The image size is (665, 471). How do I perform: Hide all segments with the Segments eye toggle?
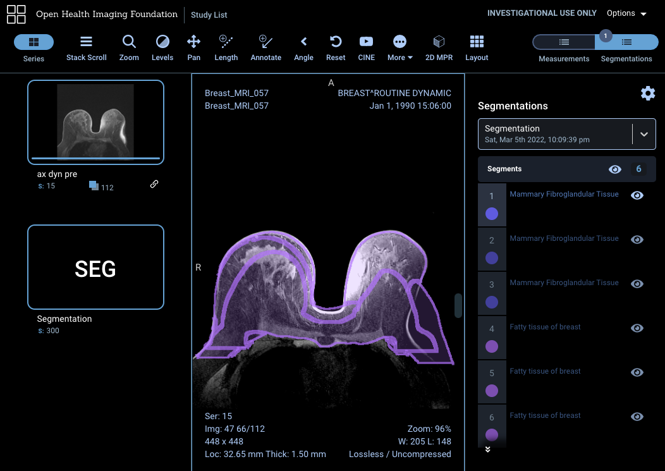click(x=615, y=169)
